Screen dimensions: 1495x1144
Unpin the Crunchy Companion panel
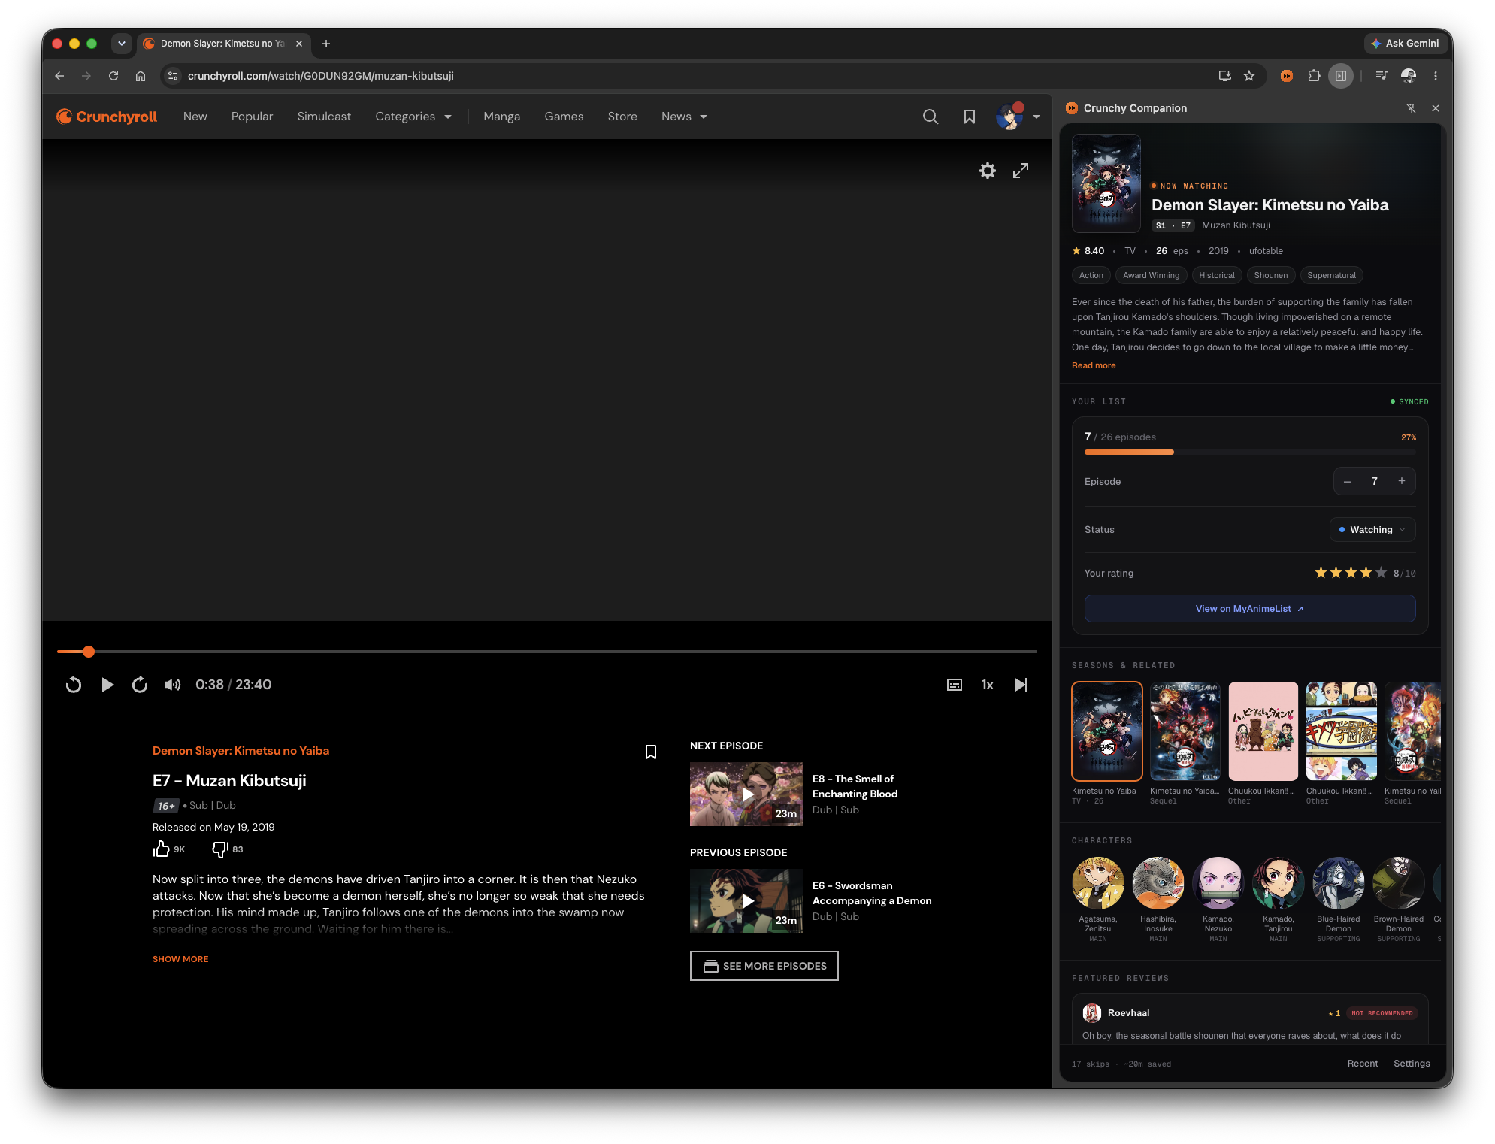pos(1411,108)
